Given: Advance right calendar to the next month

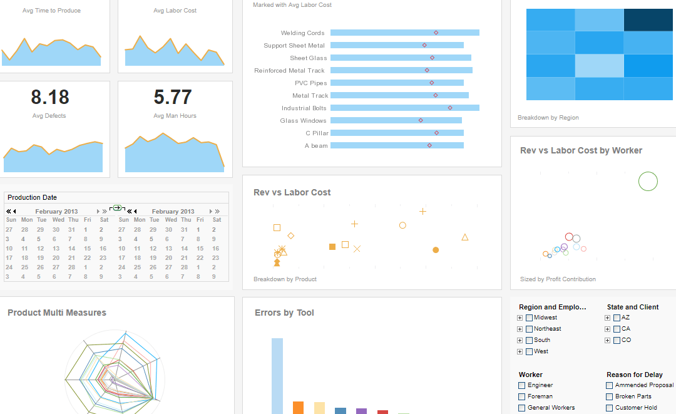Looking at the screenshot, I should (x=211, y=211).
